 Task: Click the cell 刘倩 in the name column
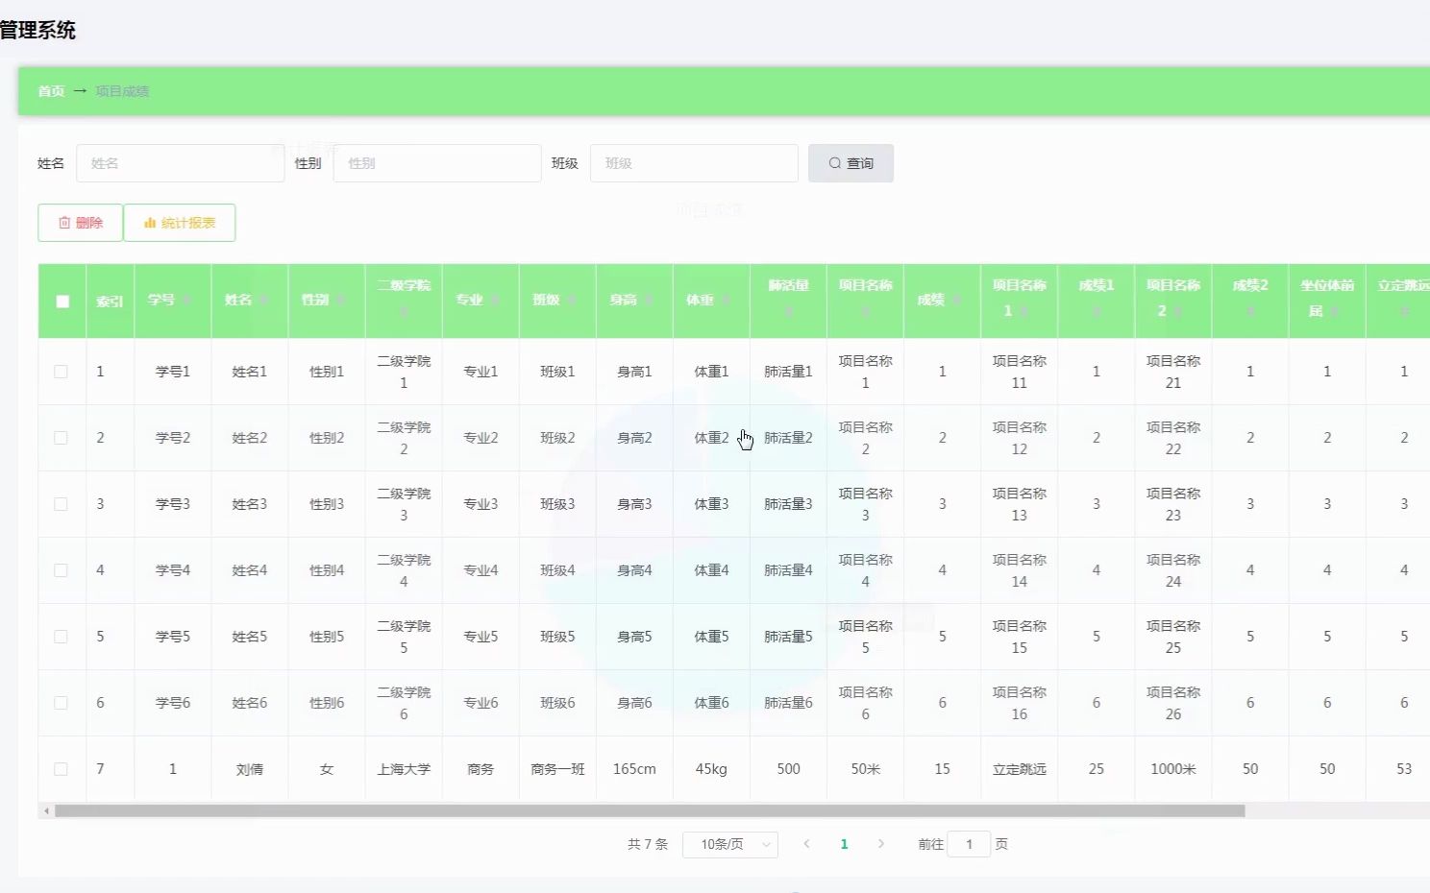pyautogui.click(x=250, y=769)
